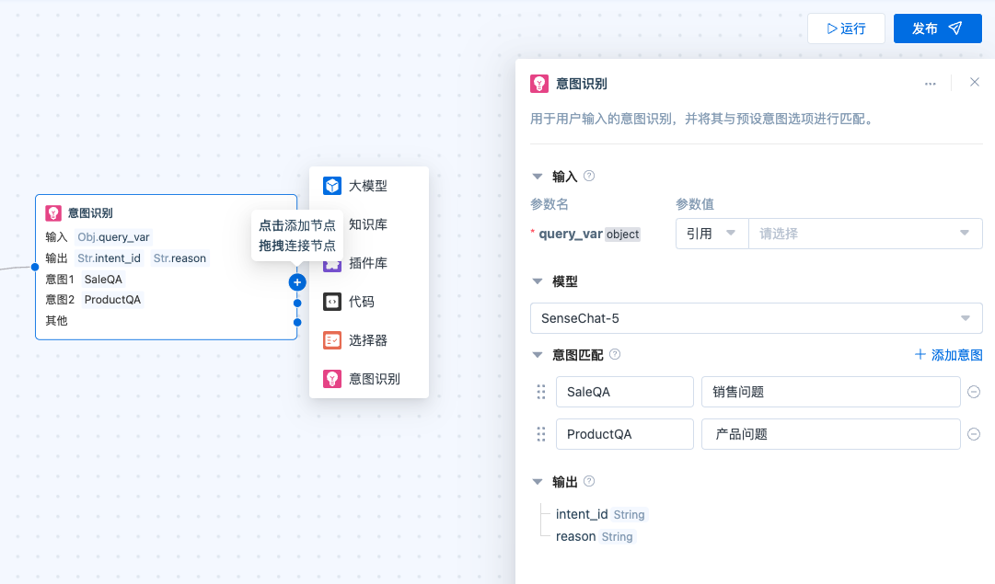Click the 销售问题 description field
Image resolution: width=995 pixels, height=584 pixels.
(x=830, y=392)
